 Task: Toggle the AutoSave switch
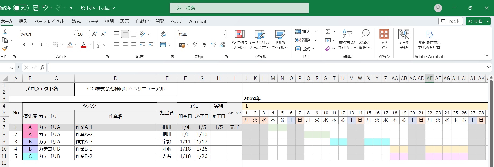21,8
